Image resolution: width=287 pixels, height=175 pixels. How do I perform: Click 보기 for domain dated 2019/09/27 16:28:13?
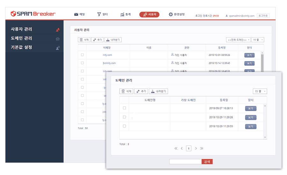(251, 108)
